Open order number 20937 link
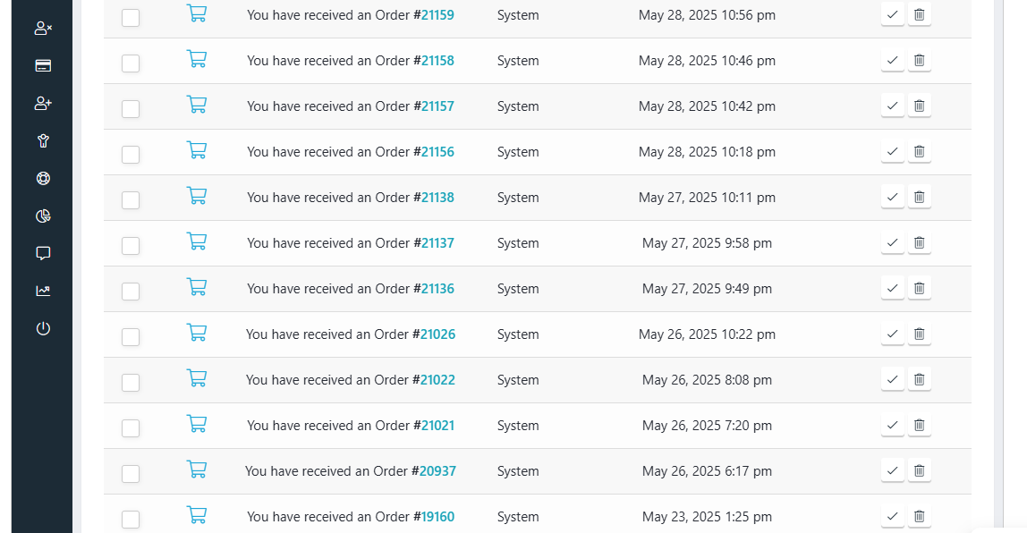1027x533 pixels. click(437, 471)
